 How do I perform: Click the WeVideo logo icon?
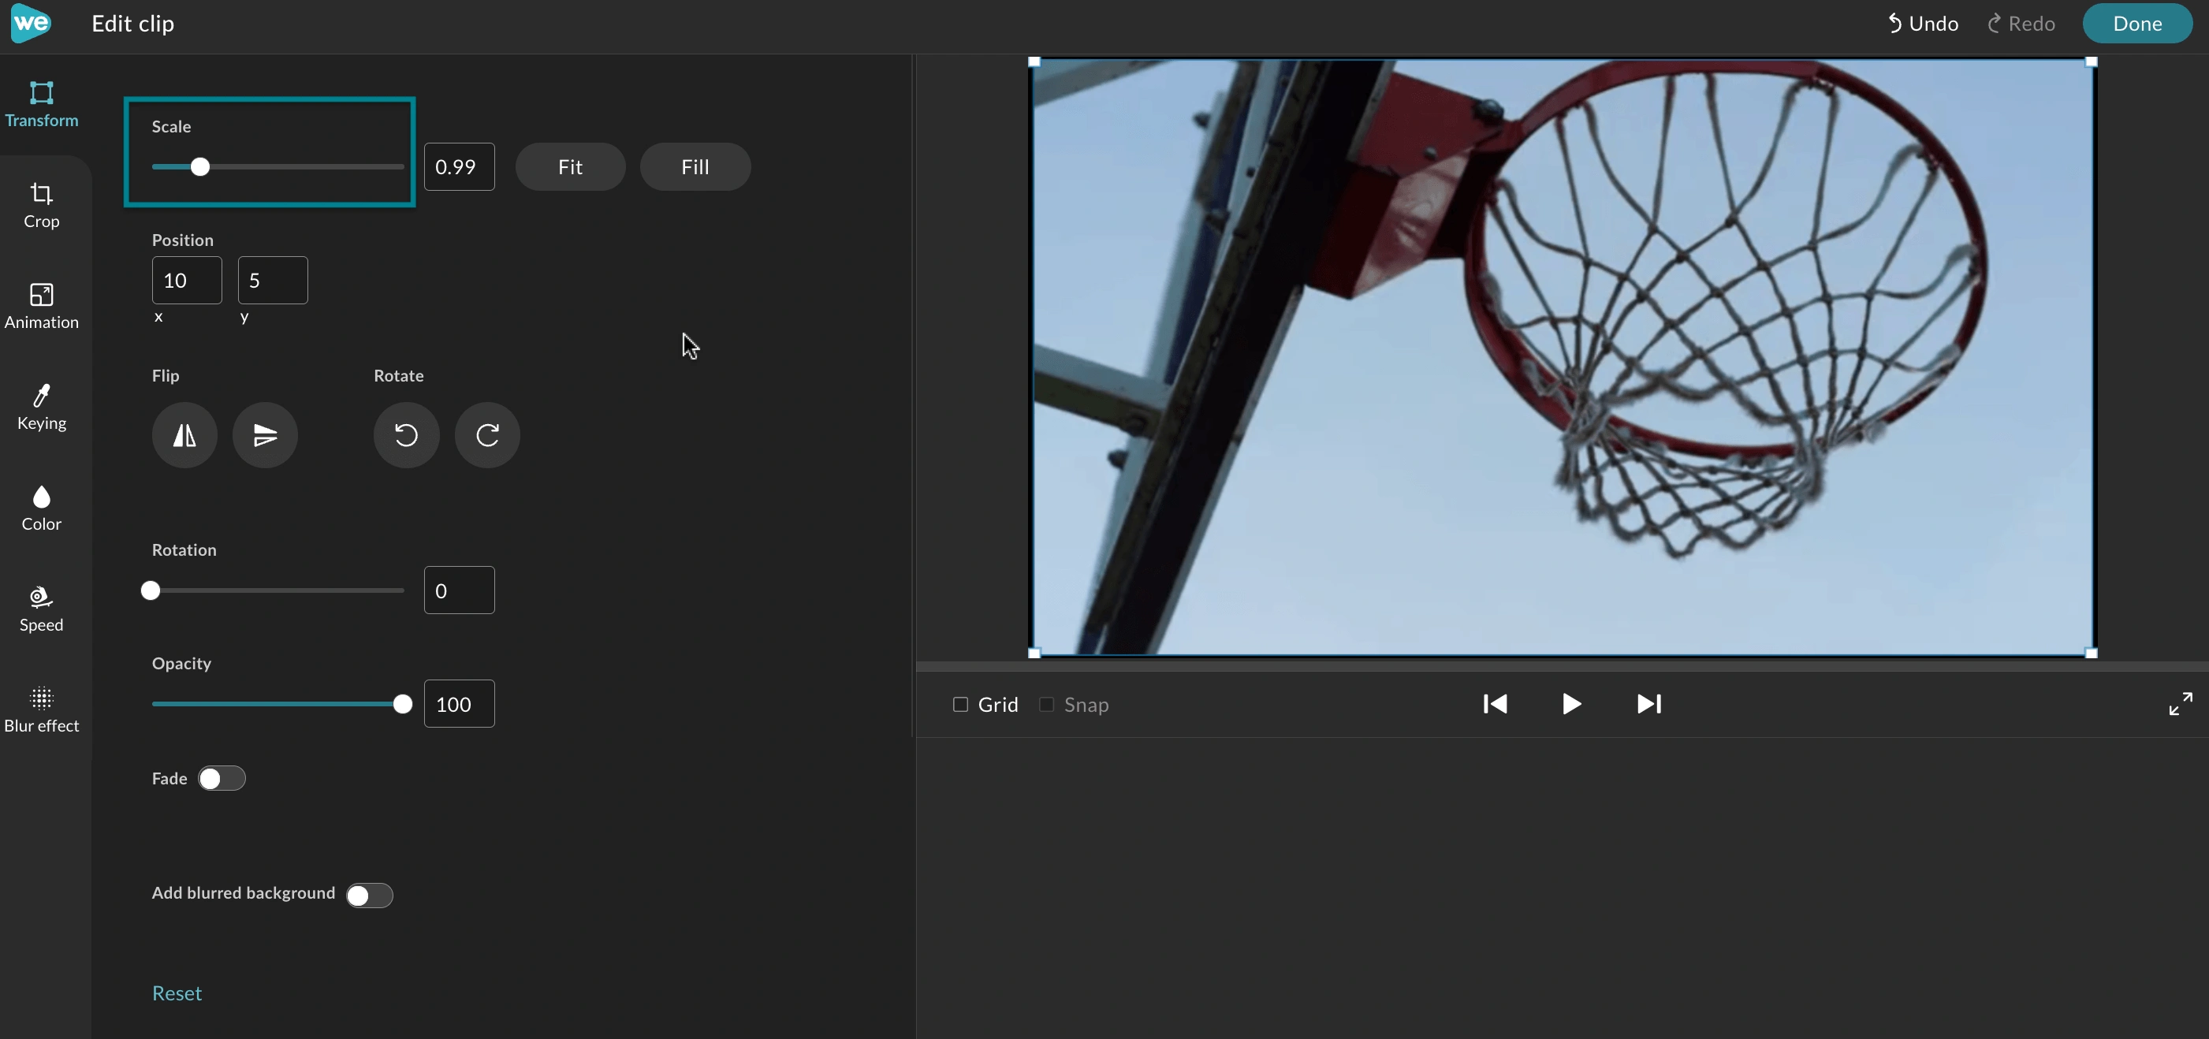[x=30, y=23]
